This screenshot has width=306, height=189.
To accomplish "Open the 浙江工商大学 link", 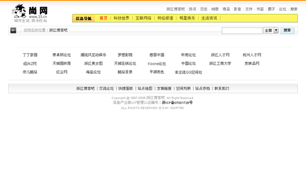I will 220,63.
